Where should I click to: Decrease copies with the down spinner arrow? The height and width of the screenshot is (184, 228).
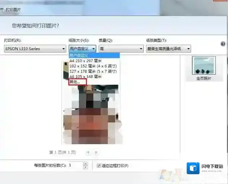(85, 167)
